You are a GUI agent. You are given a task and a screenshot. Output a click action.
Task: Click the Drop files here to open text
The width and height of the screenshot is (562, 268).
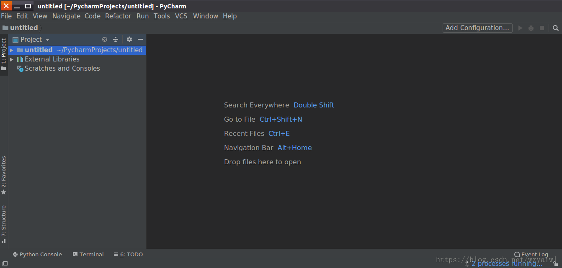tap(263, 162)
